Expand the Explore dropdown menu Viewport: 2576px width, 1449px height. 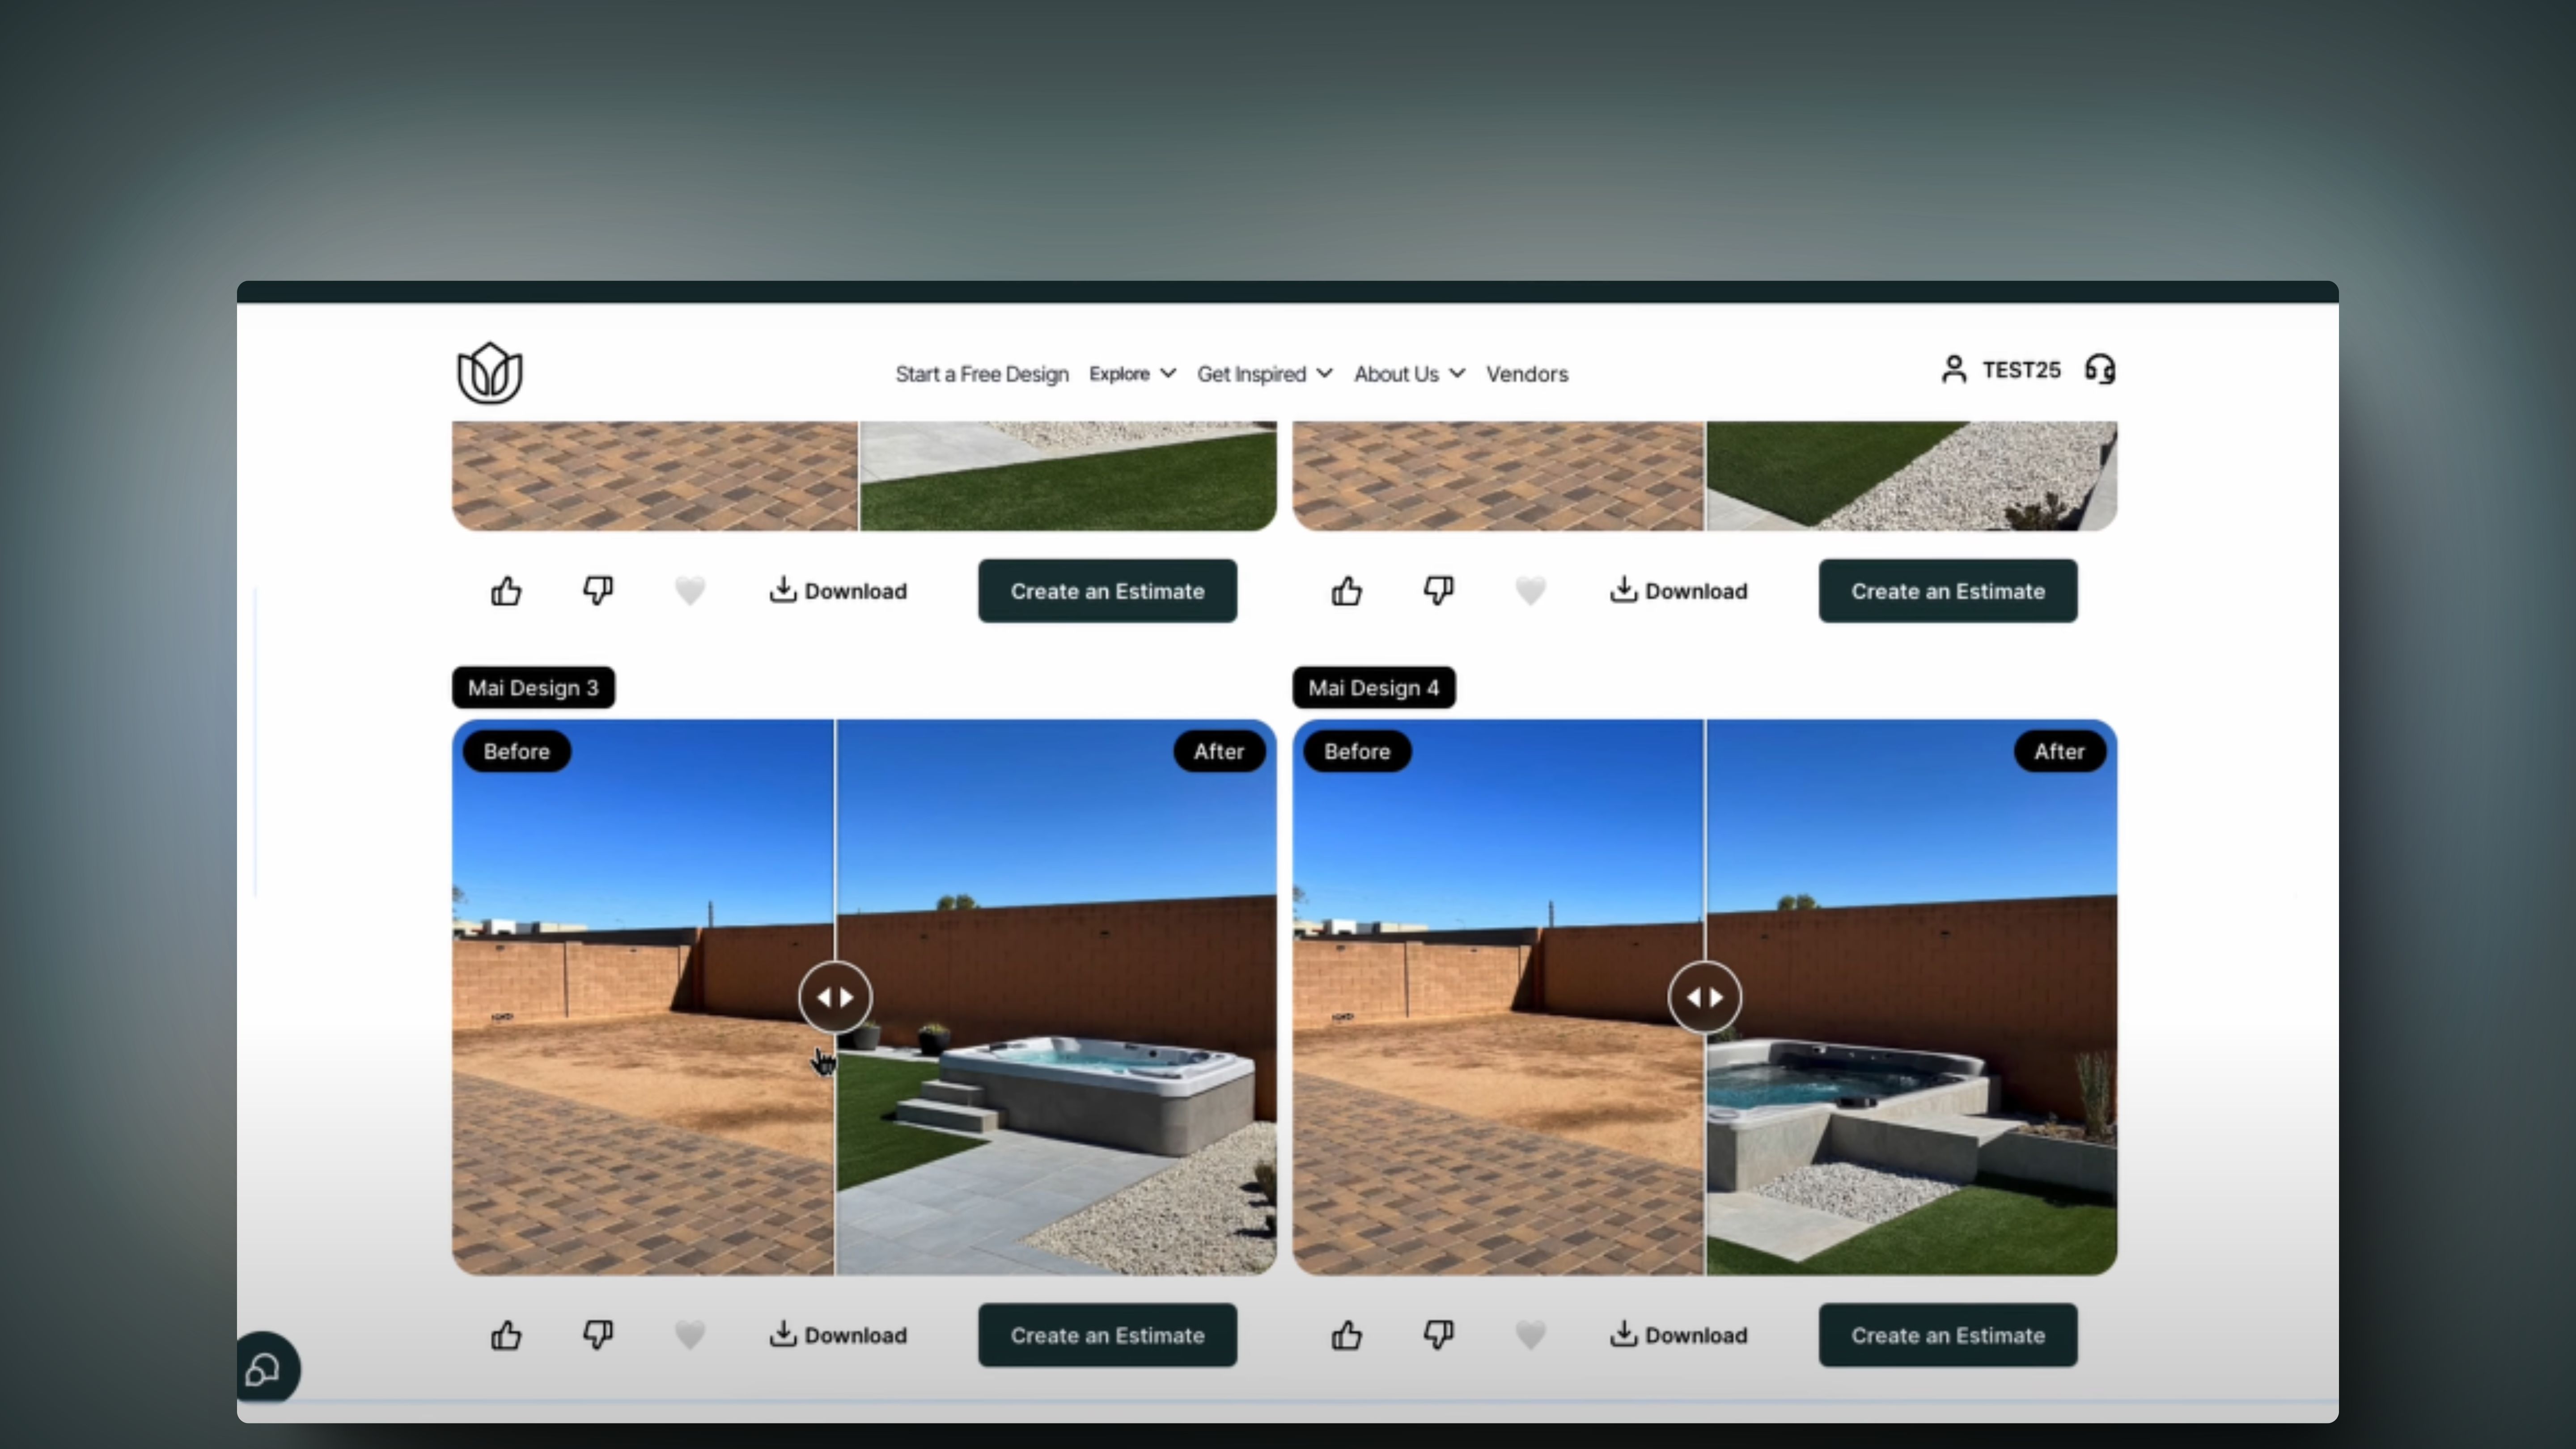point(1132,374)
